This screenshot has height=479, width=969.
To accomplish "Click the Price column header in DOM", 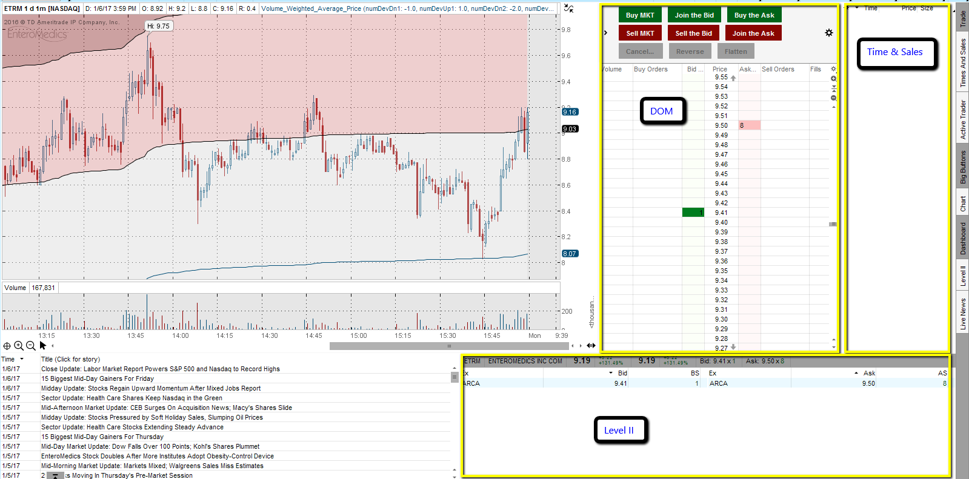I will point(720,69).
